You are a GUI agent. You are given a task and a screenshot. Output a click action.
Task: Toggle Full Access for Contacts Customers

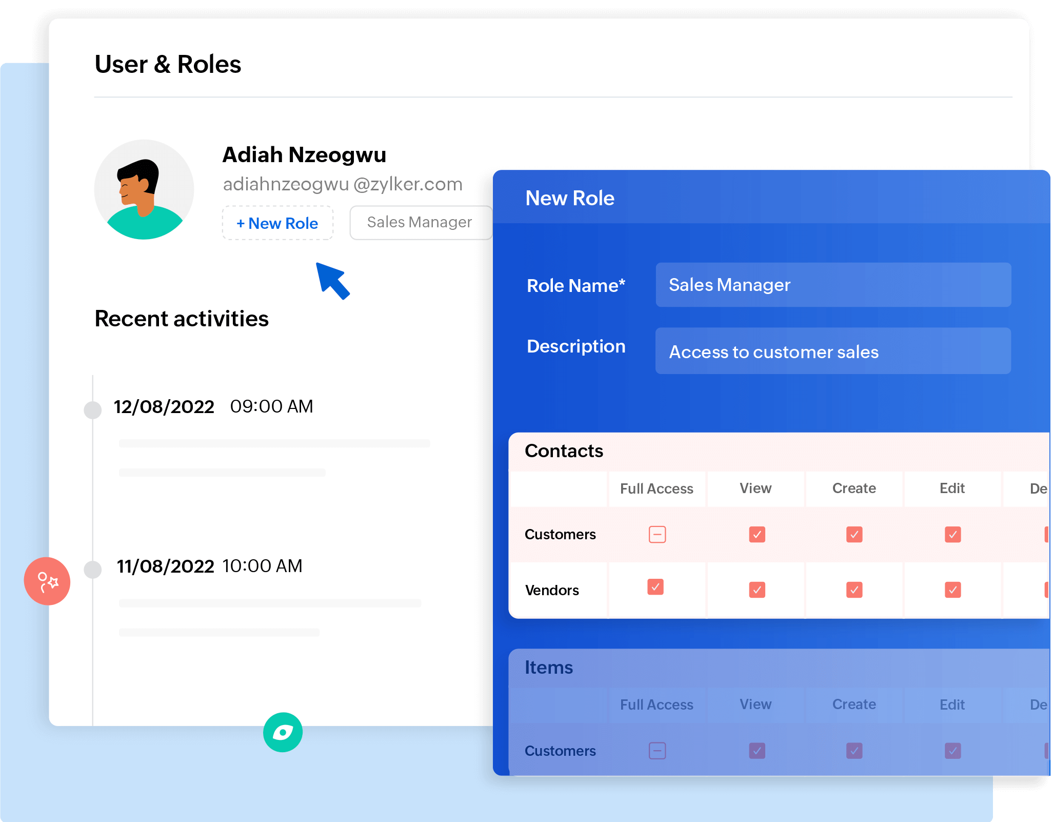(657, 534)
